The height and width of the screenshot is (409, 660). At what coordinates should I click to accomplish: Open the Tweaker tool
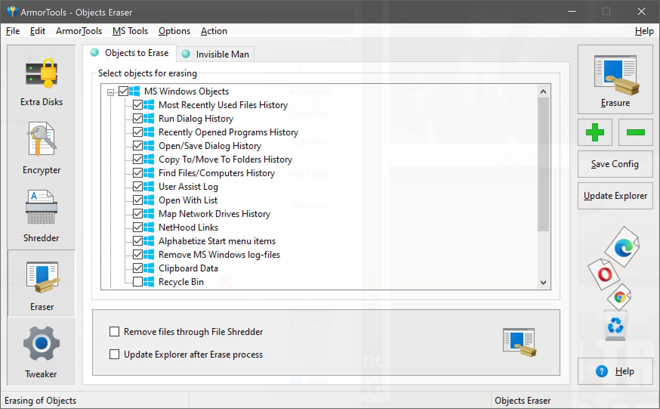click(x=42, y=352)
